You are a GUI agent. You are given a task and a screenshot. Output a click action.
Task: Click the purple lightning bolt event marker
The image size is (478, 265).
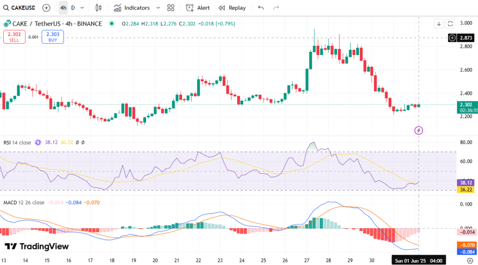(x=419, y=130)
